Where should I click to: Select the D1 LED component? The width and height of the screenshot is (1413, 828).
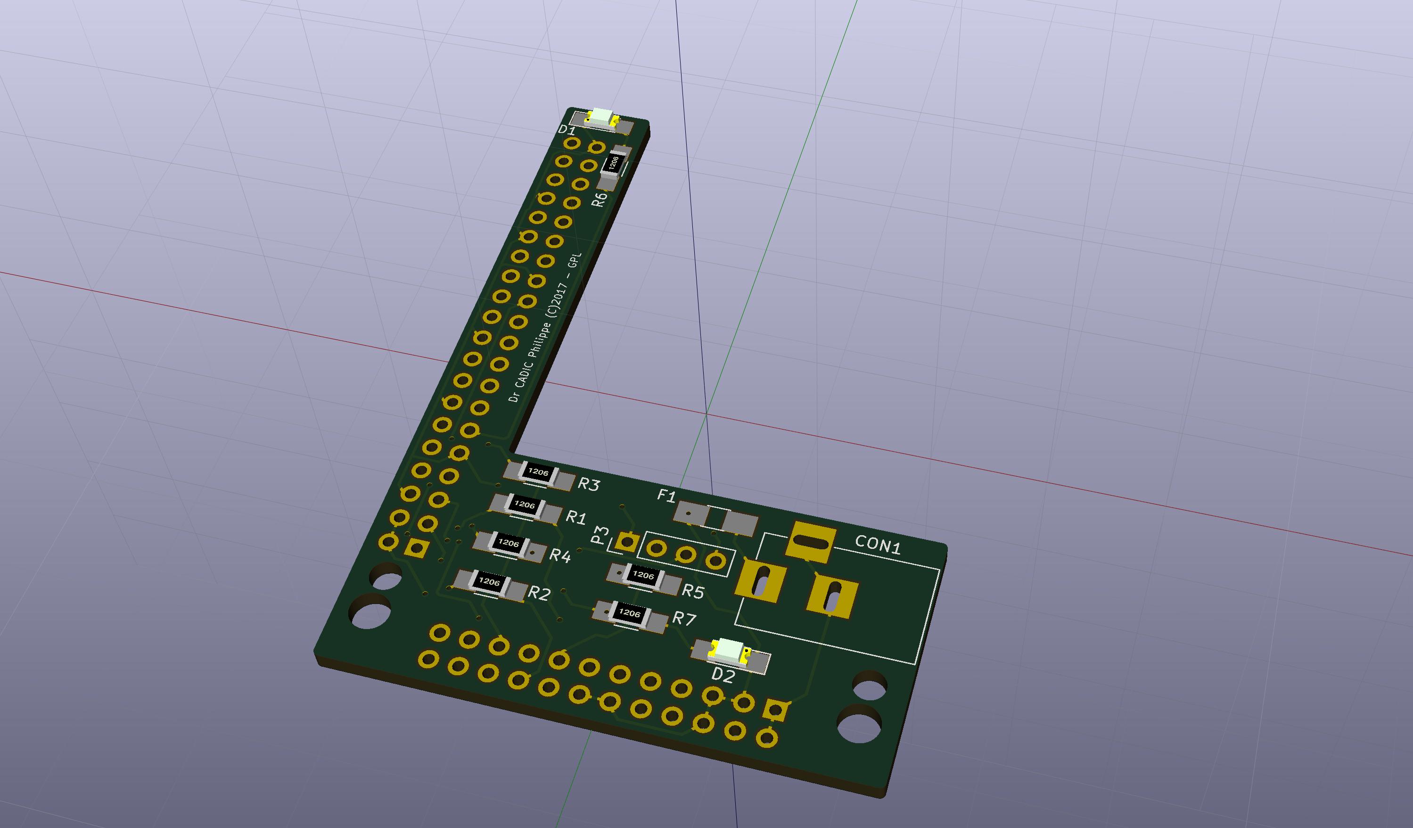pyautogui.click(x=601, y=119)
